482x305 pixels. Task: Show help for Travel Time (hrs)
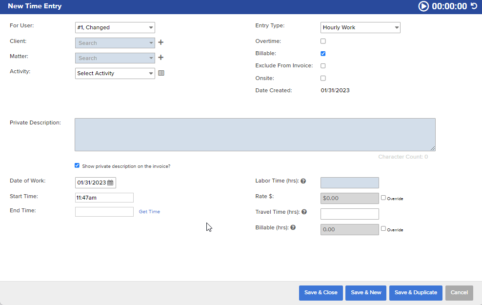point(304,212)
